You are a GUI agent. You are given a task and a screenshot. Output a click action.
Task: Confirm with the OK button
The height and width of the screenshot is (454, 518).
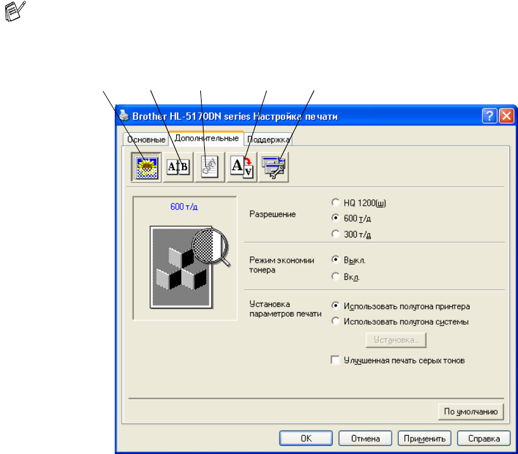pos(306,438)
